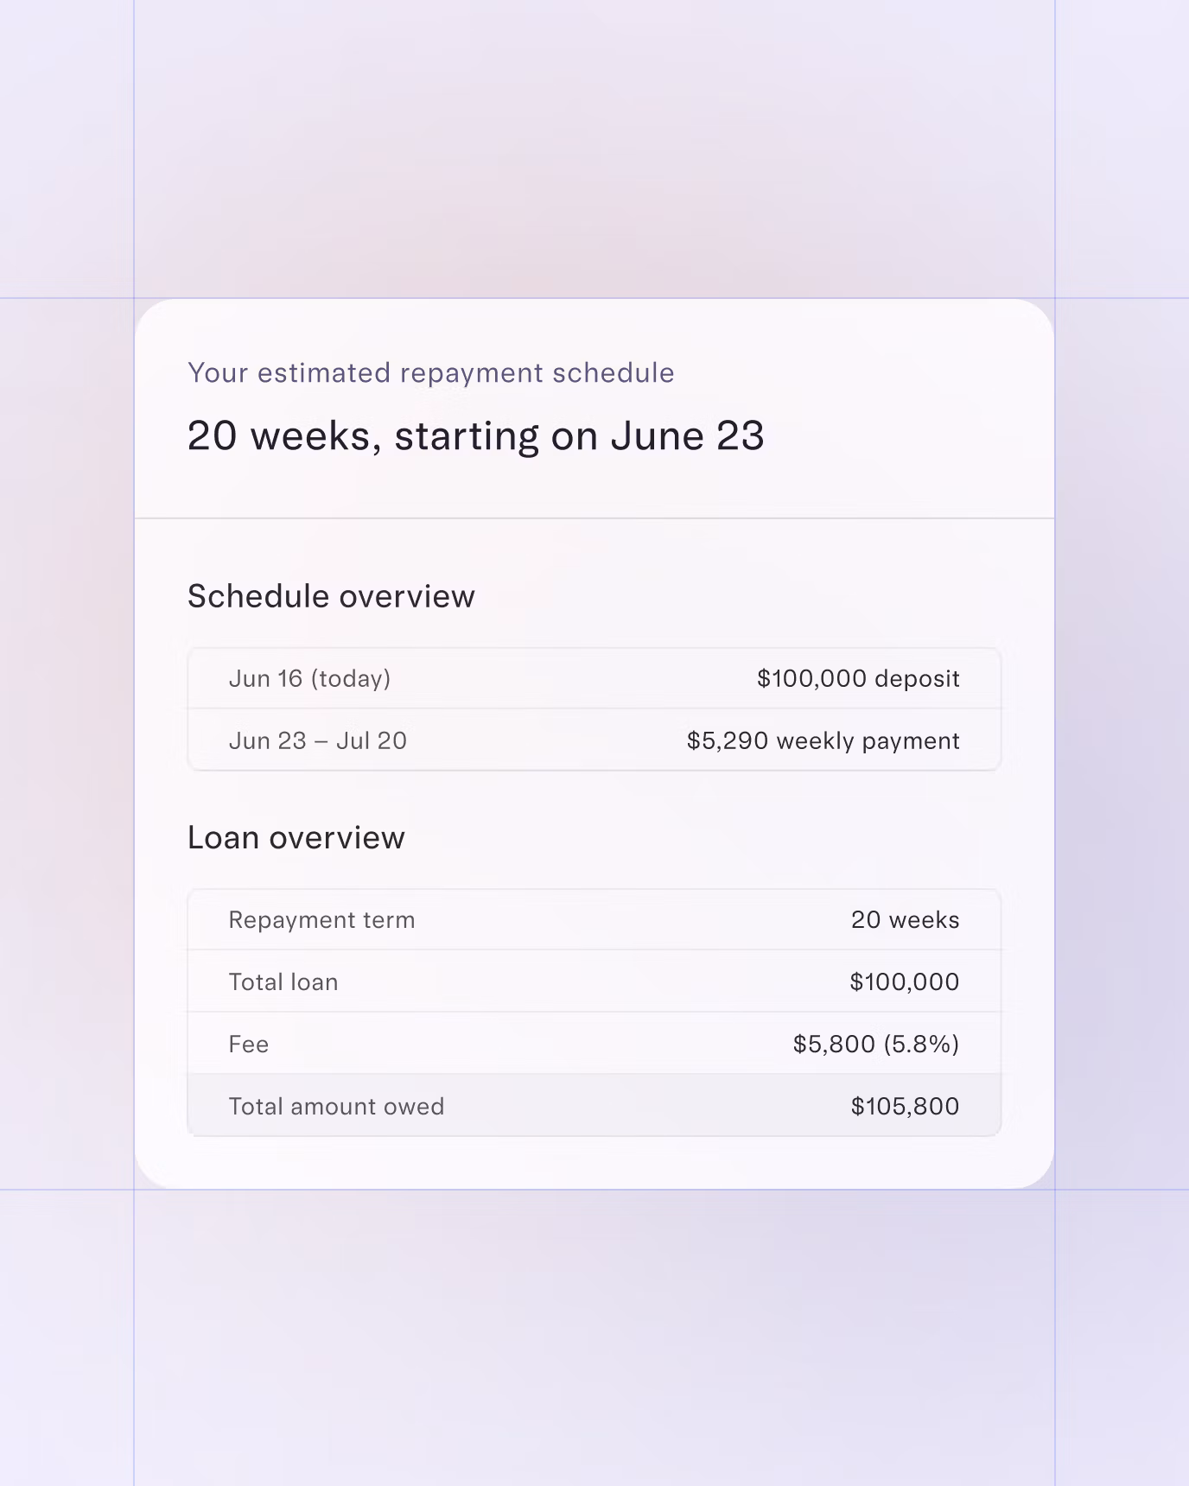The image size is (1189, 1486).
Task: Select the "$5,800" fee amount
Action: [x=834, y=1045]
